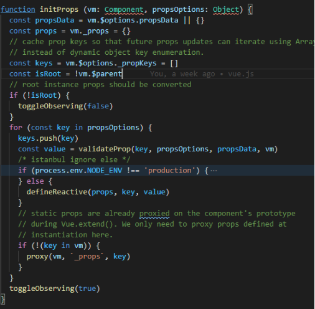Click the Object type annotation
Screen dimensions: 315x309
coord(226,9)
